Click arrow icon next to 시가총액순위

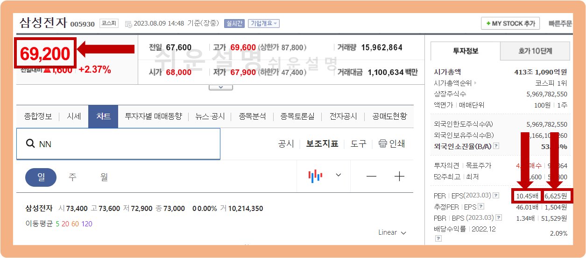(x=476, y=83)
